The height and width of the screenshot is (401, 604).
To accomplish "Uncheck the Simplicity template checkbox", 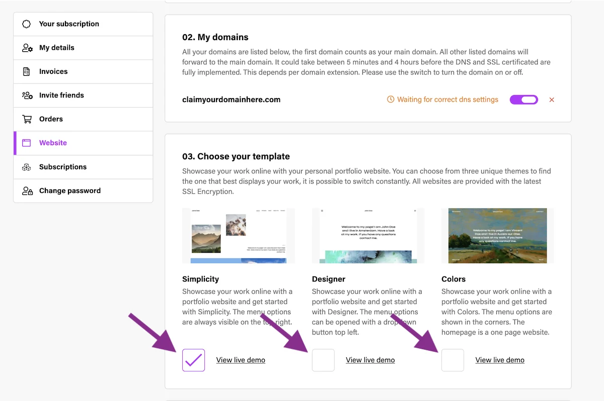I will pos(193,360).
